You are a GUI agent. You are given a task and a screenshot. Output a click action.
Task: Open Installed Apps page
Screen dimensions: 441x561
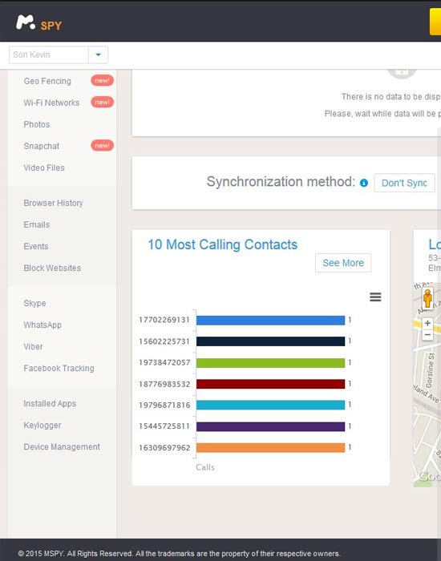click(50, 404)
